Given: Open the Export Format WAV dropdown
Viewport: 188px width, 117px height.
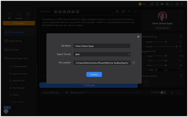Looking at the screenshot, I should 102,54.
